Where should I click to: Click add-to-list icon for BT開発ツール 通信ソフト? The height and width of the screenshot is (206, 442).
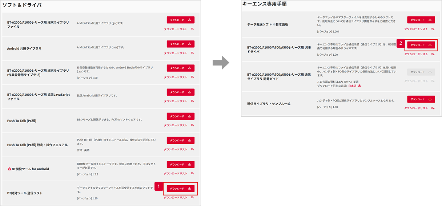click(x=192, y=198)
